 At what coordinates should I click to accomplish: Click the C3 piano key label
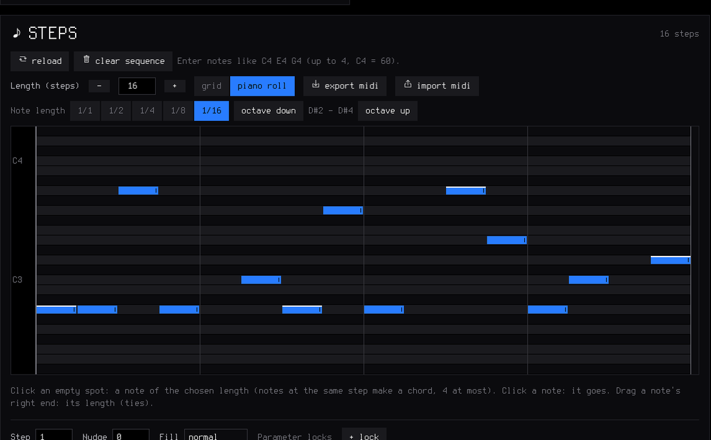pos(17,280)
